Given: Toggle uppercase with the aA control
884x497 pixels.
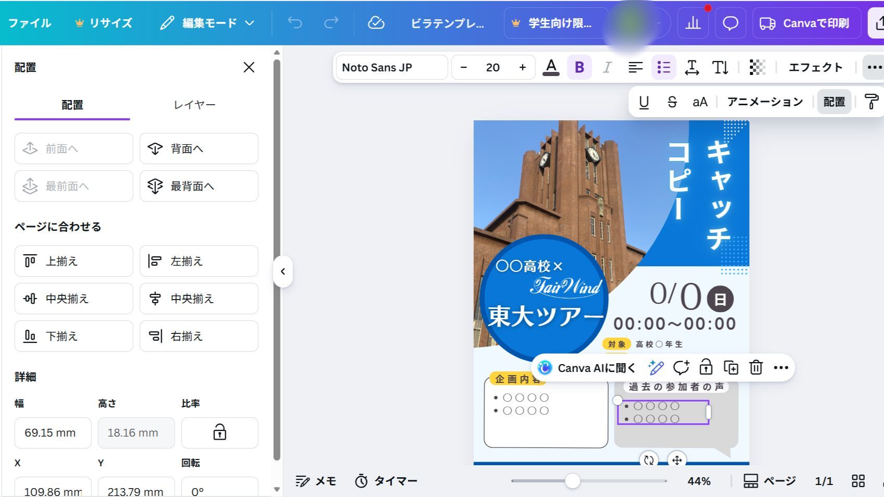Looking at the screenshot, I should (x=699, y=102).
